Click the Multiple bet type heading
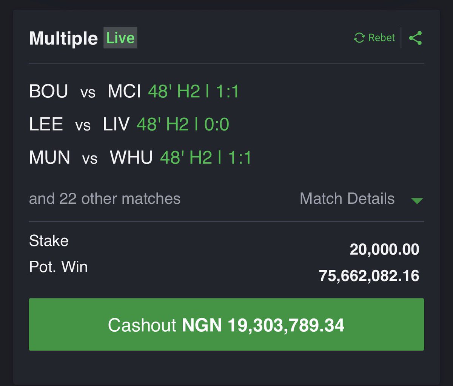Screen dimensions: 453x386 click(63, 38)
